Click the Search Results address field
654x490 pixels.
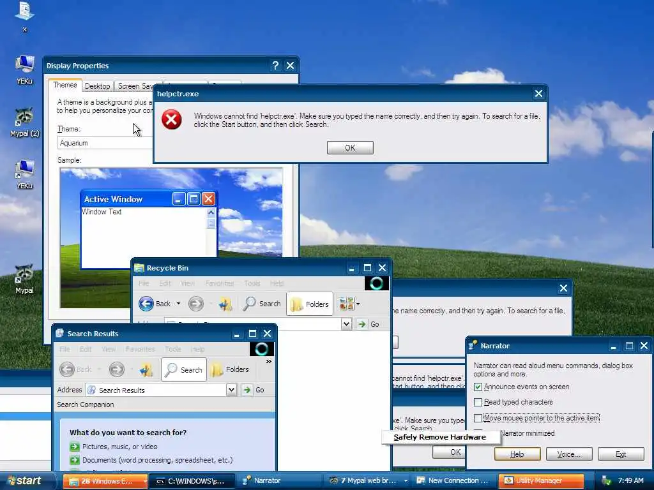[x=156, y=390]
